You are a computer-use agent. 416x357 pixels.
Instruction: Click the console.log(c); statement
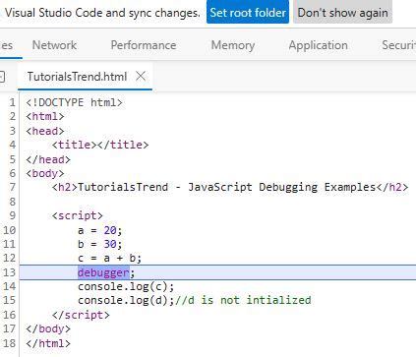point(126,286)
